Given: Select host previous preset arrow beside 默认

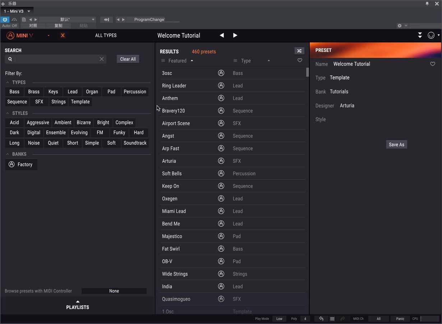Looking at the screenshot, I should (x=30, y=20).
